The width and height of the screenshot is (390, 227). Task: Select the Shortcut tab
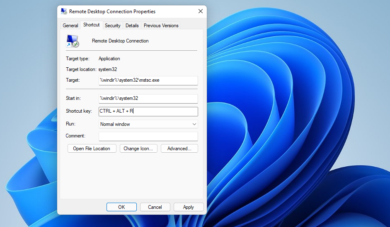tap(91, 25)
